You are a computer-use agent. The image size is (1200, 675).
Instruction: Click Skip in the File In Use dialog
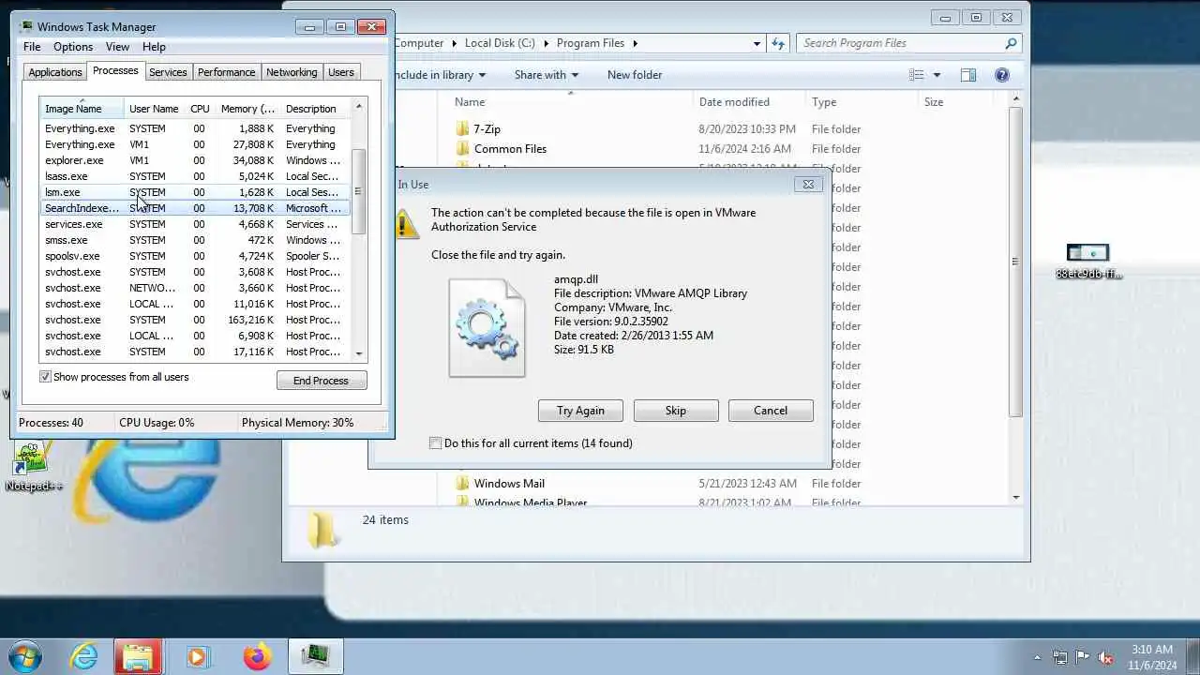(x=676, y=411)
